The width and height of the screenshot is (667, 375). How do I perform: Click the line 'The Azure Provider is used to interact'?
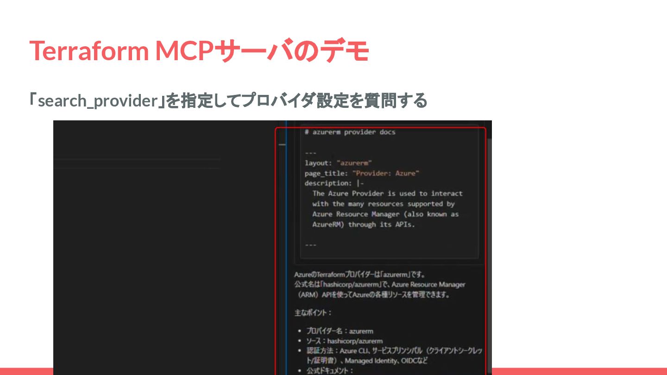point(387,194)
